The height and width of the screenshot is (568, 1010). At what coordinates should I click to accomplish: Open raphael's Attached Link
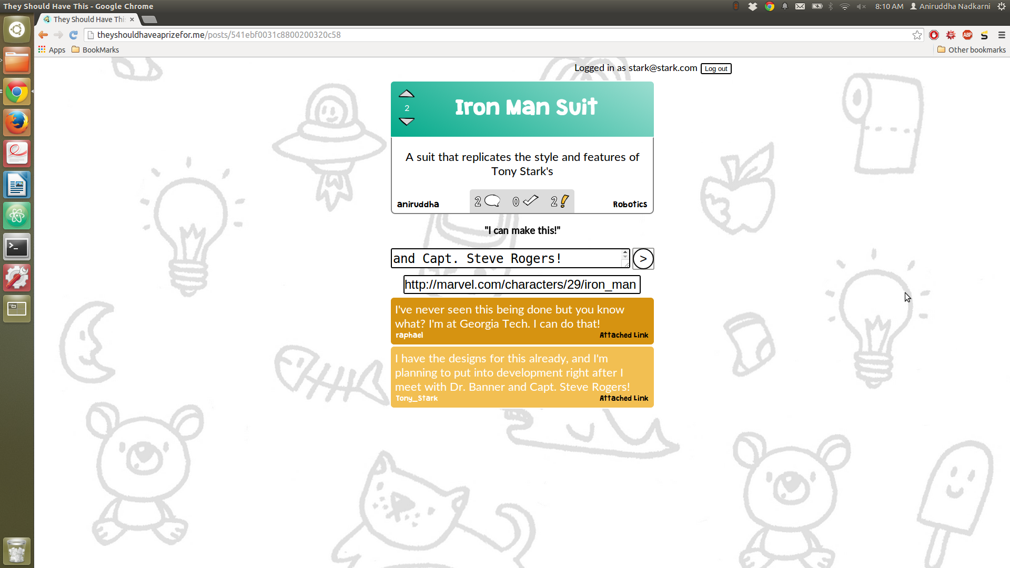623,336
